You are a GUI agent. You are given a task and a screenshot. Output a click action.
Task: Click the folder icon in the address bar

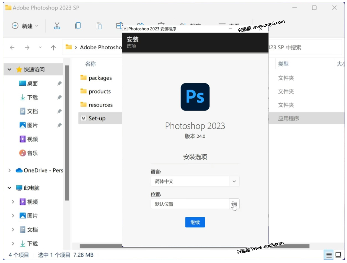tap(69, 47)
